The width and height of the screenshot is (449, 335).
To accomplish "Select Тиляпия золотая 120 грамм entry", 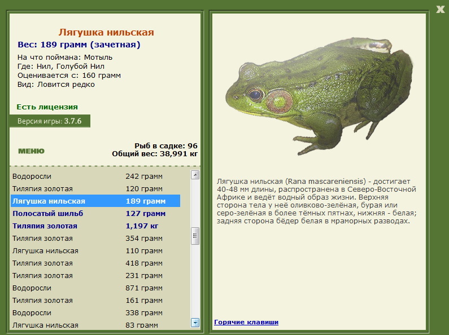I will point(95,189).
